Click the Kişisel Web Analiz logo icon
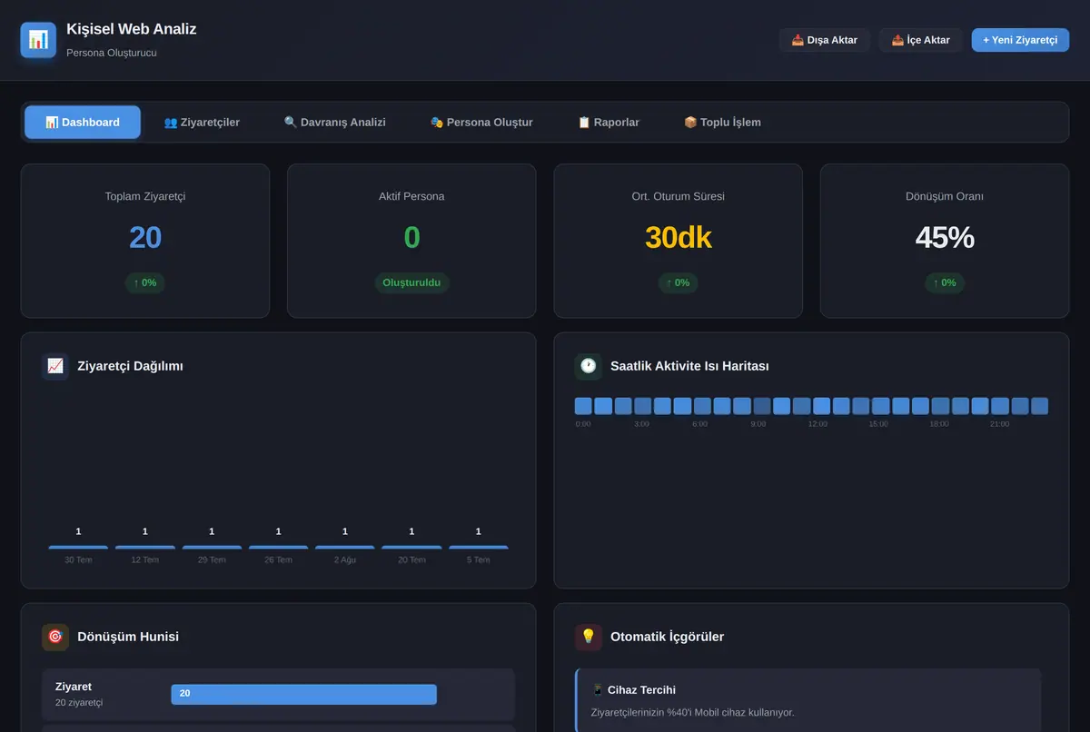Viewport: 1090px width, 732px height. click(x=38, y=40)
